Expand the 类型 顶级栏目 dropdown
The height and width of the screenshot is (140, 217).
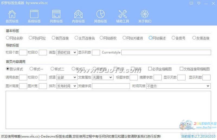coord(67,52)
